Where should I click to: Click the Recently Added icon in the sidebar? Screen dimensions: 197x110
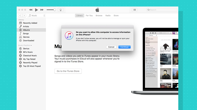(x=20, y=23)
